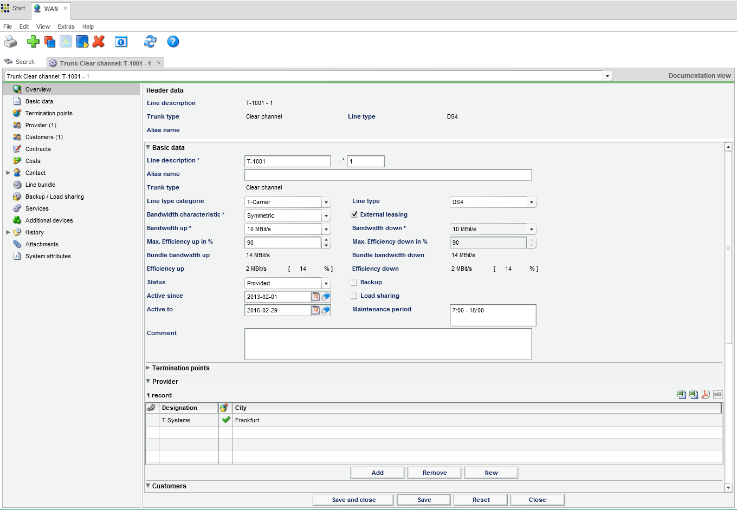
Task: Open the Line type categorie dropdown
Action: tap(326, 202)
